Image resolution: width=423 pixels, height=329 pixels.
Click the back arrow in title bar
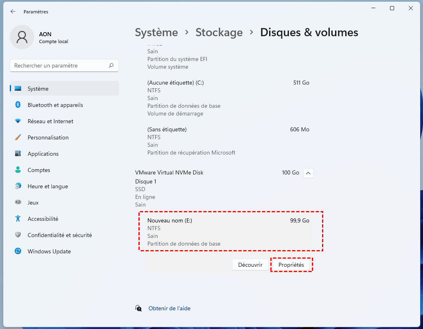pos(13,12)
